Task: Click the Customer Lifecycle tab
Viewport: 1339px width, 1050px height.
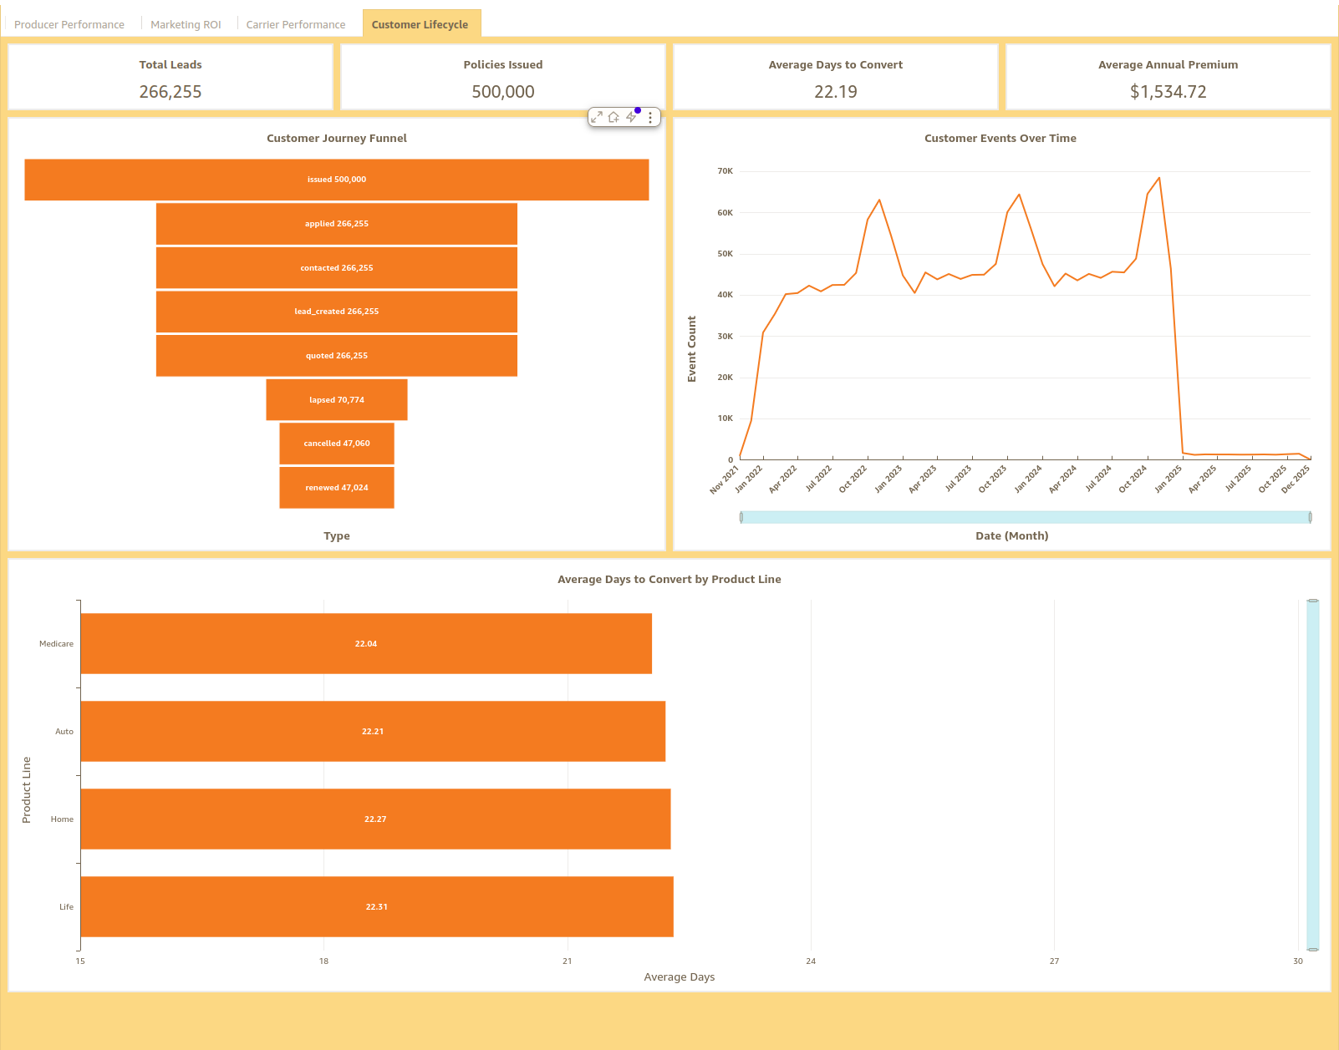Action: tap(421, 24)
